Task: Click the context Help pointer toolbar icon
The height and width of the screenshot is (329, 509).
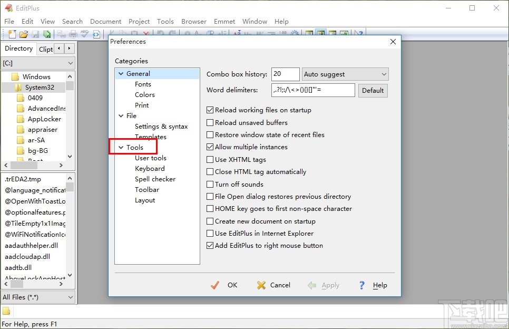Action: pyautogui.click(x=359, y=33)
